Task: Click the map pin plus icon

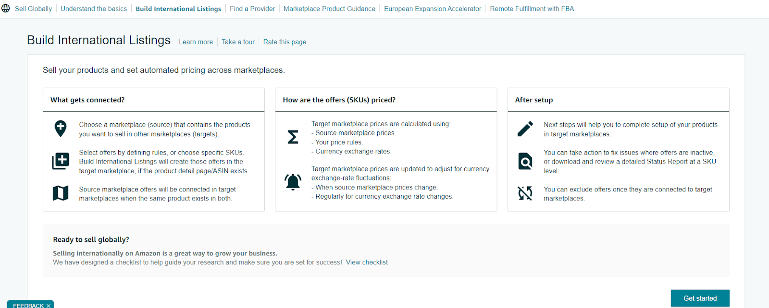Action: point(61,129)
